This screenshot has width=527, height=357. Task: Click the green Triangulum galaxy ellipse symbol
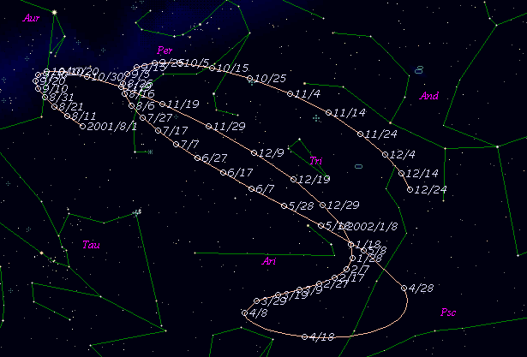358,166
